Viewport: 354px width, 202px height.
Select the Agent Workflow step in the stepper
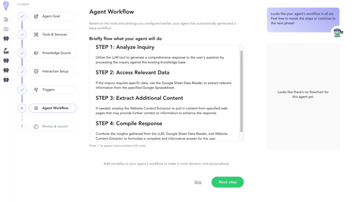(x=53, y=108)
